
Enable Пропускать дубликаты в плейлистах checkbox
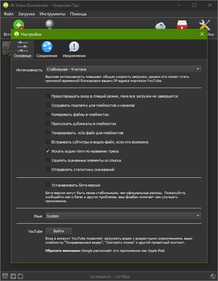(x=47, y=123)
